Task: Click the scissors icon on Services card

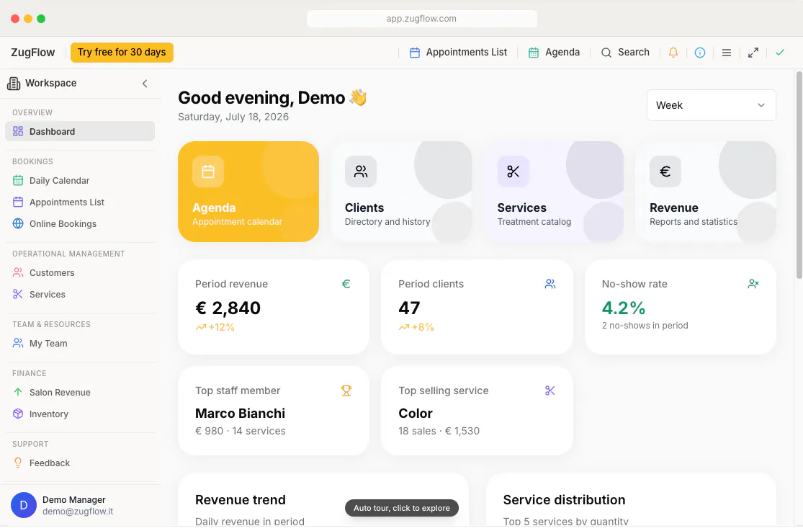Action: tap(513, 171)
